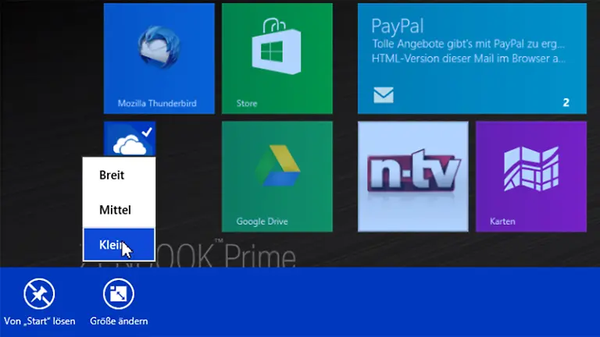Click the resize icon in app bar
This screenshot has width=600, height=337.
[119, 294]
